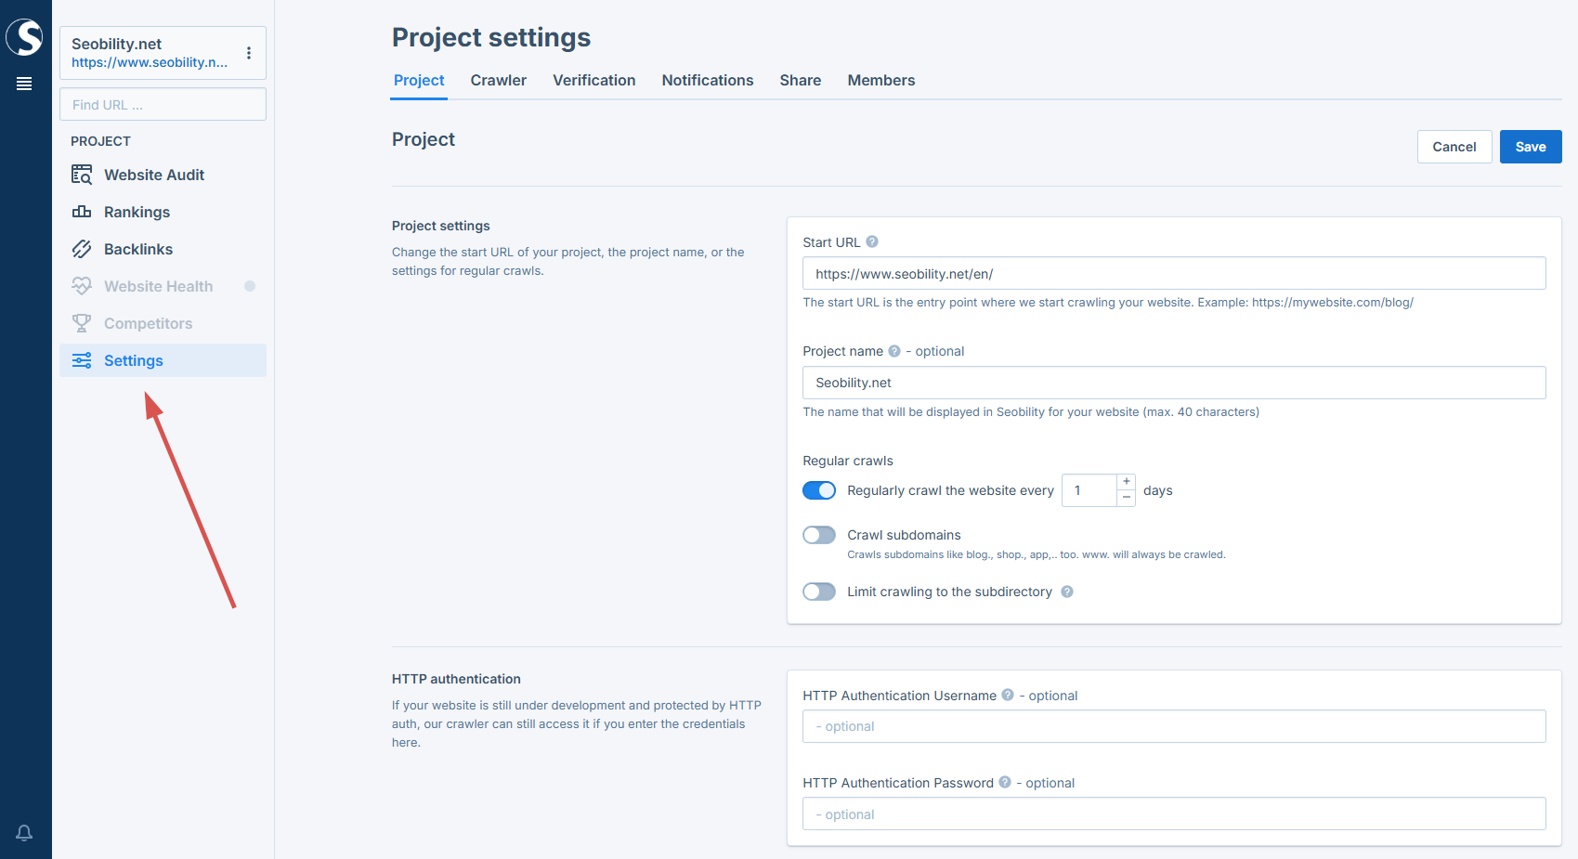1578x859 pixels.
Task: Enable Limit crawling to the subdirectory
Action: (819, 592)
